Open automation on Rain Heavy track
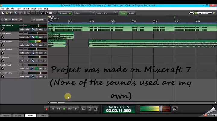This screenshot has height=121, width=217. 32,37
